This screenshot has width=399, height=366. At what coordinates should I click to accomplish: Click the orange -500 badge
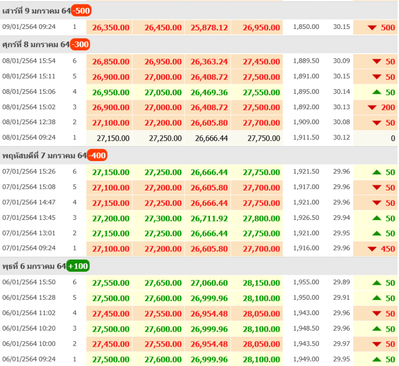point(81,10)
